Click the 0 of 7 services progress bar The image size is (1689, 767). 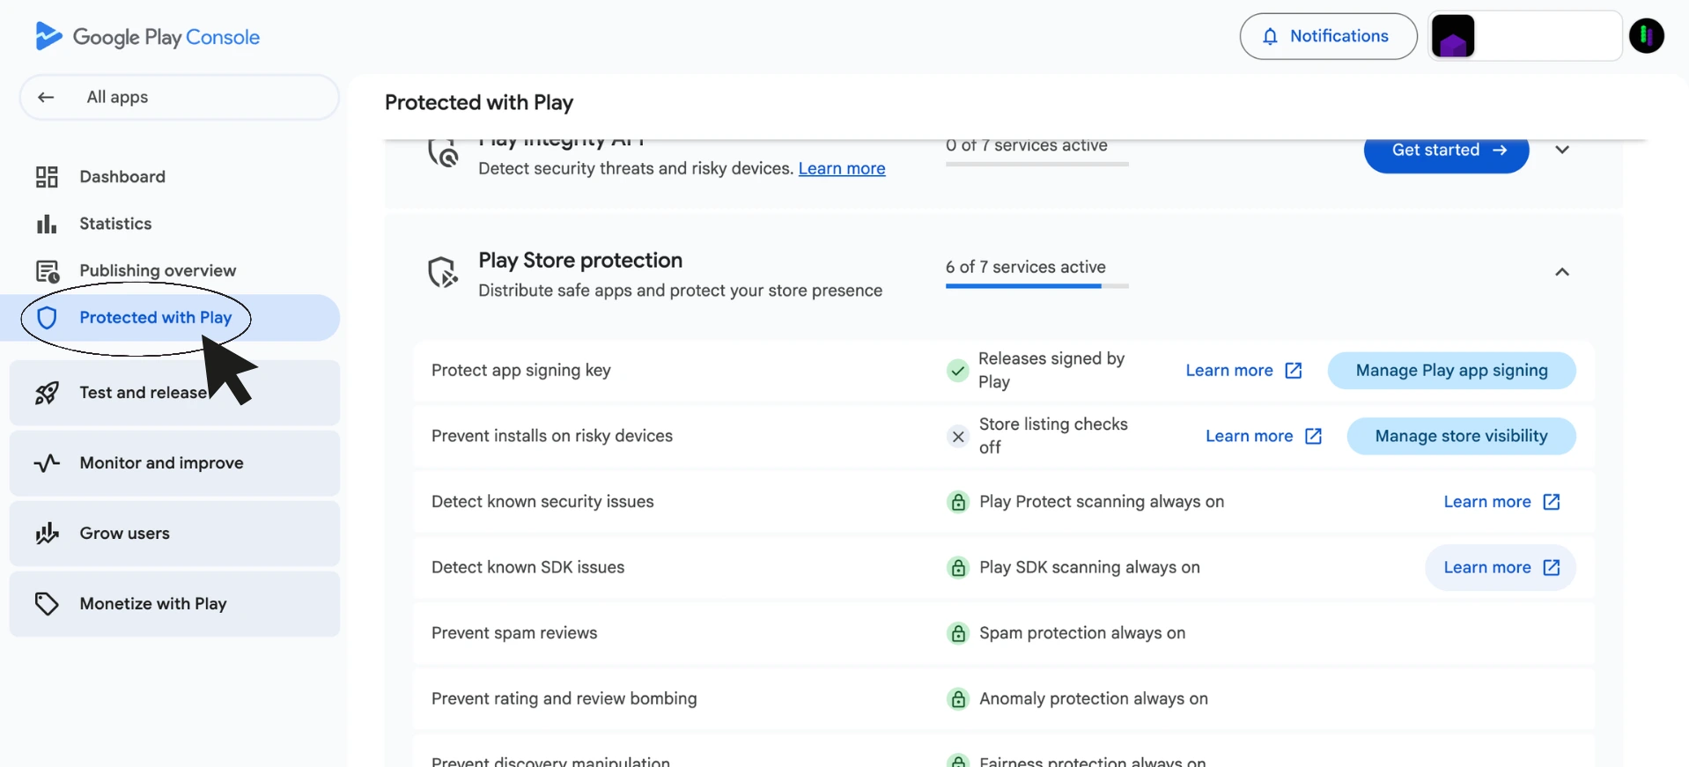(x=1037, y=165)
